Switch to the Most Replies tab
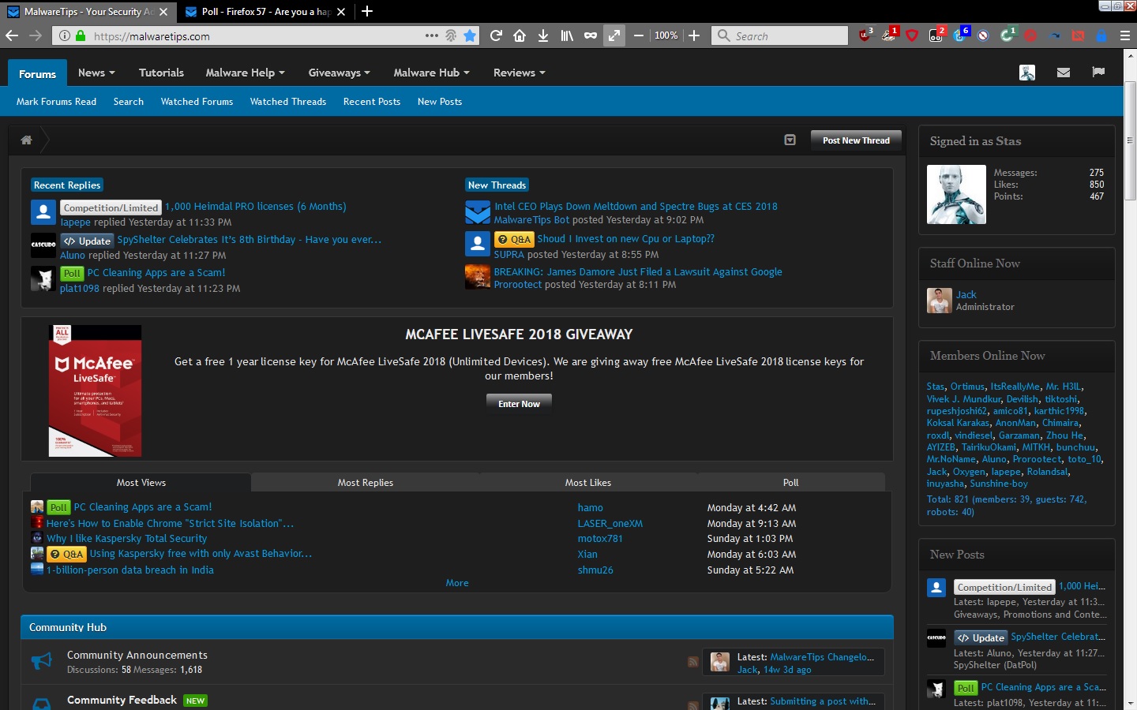 [x=366, y=483]
